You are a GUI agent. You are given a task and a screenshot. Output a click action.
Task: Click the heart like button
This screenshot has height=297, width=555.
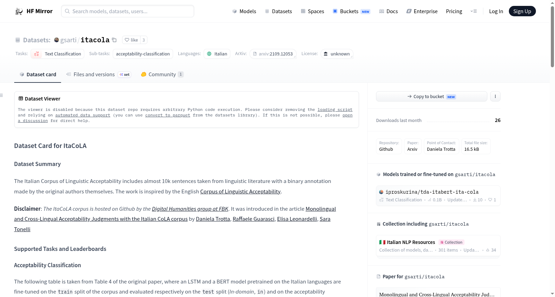click(x=131, y=40)
